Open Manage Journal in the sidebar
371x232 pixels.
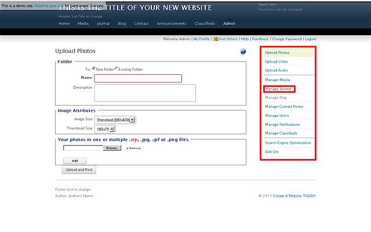click(x=278, y=89)
